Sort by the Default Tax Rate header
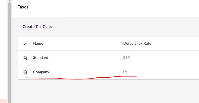The height and width of the screenshot is (103, 199). (x=137, y=43)
